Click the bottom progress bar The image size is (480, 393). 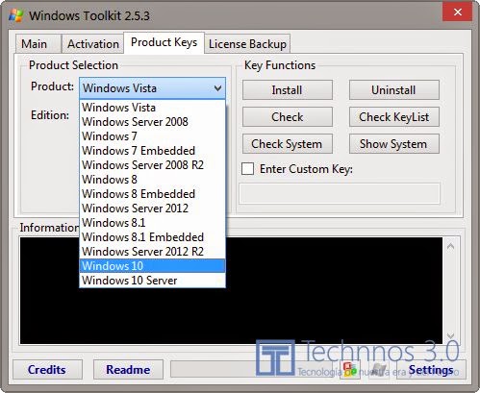(253, 370)
